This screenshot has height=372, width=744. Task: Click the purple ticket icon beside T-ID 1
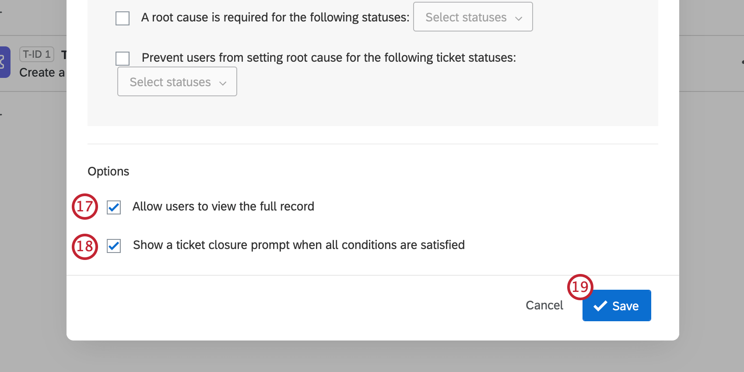4,62
